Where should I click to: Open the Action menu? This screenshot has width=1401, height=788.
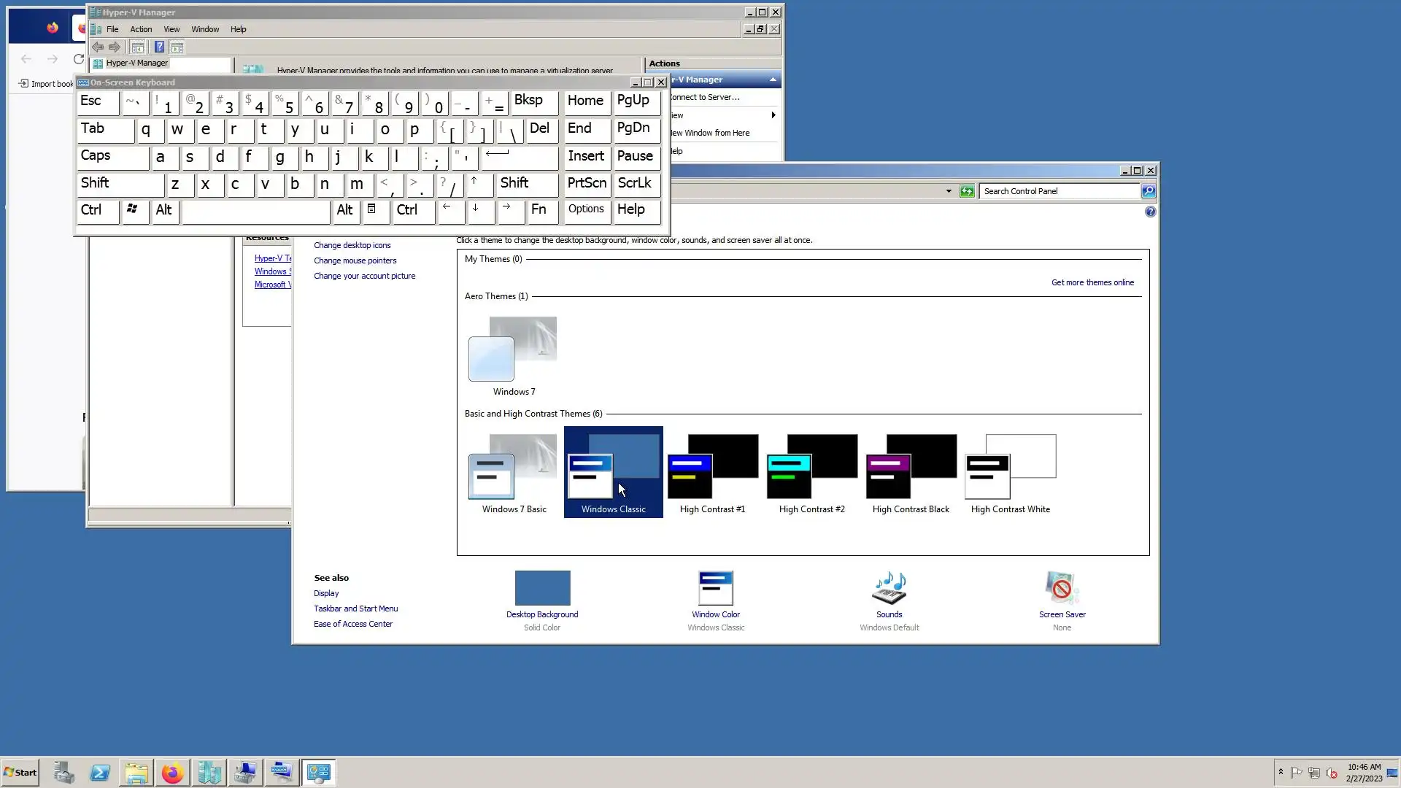click(141, 30)
